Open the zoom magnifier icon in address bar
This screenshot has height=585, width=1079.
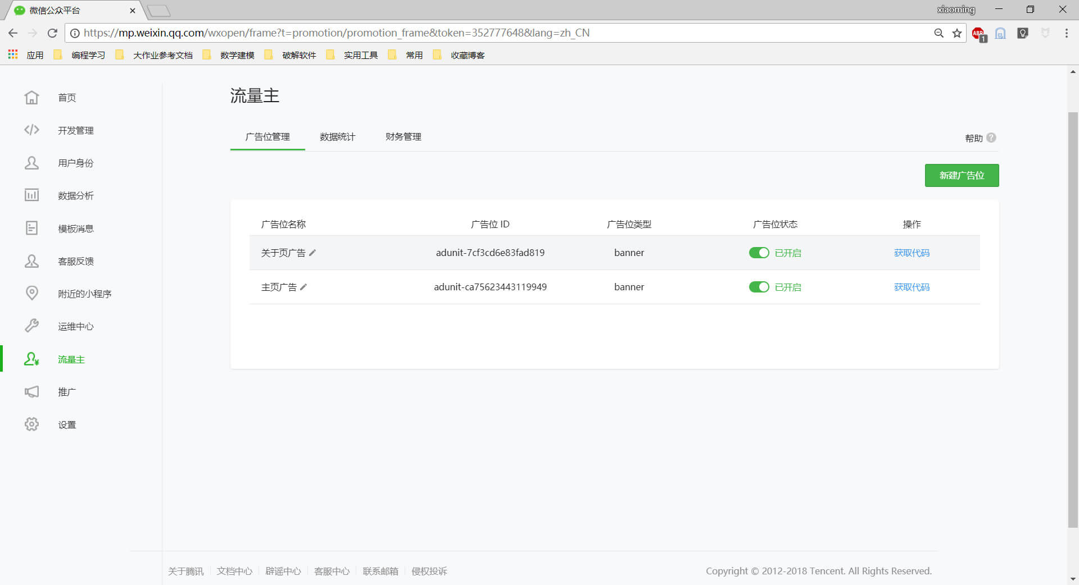pyautogui.click(x=939, y=33)
